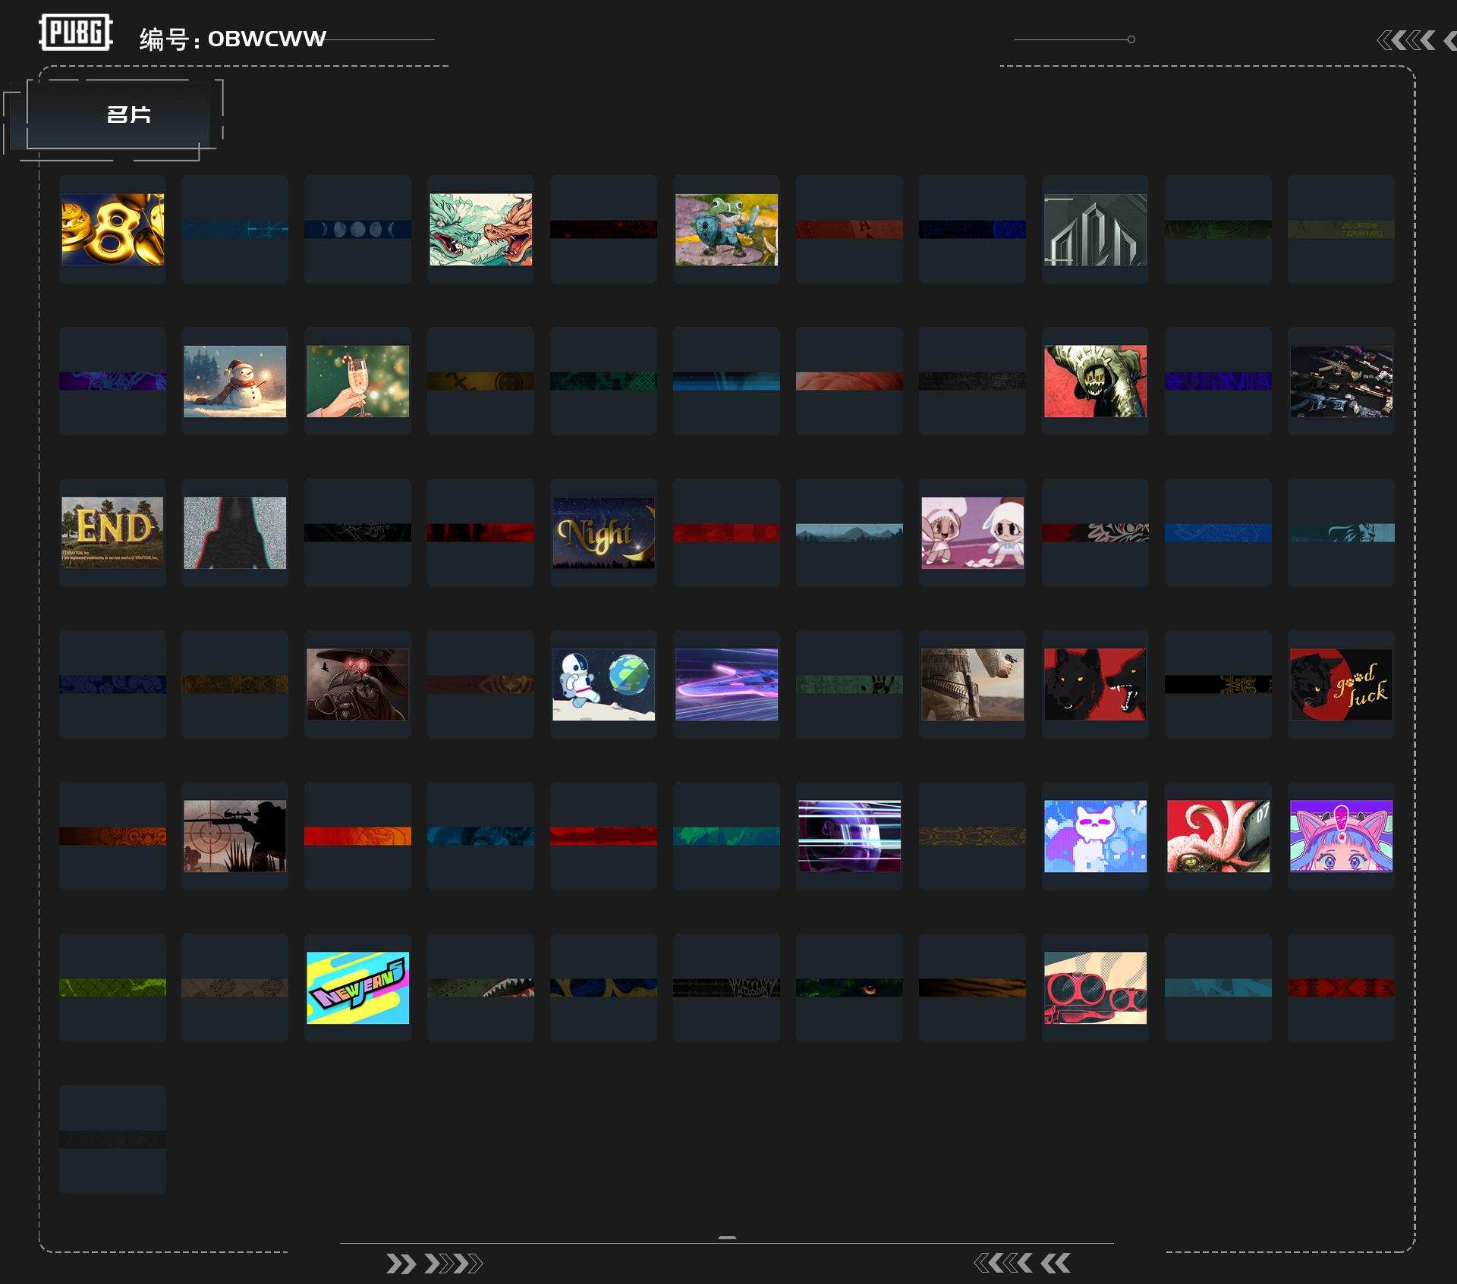Click the PUBG logo
The width and height of the screenshot is (1457, 1284).
tap(76, 33)
